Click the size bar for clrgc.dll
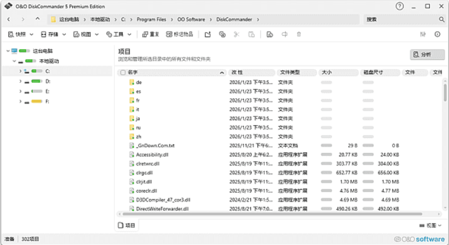This screenshot has height=245, width=449. click(326, 173)
